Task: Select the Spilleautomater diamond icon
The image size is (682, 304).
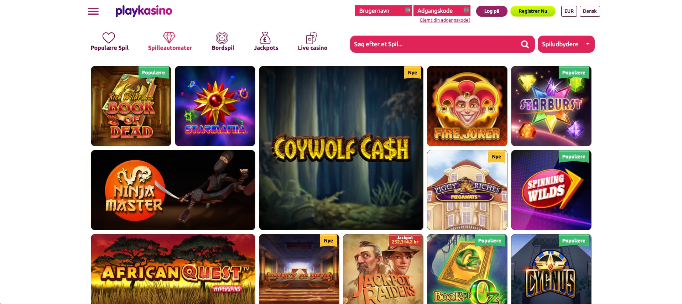Action: [169, 37]
